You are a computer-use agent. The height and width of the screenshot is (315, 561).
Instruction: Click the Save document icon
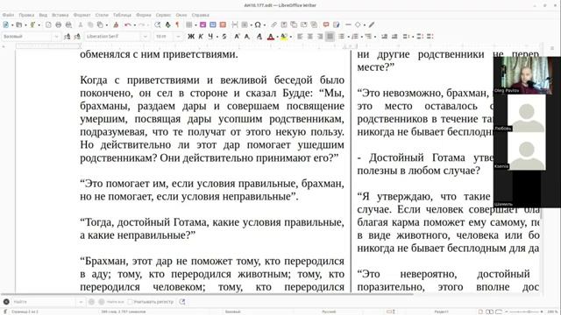coord(32,24)
